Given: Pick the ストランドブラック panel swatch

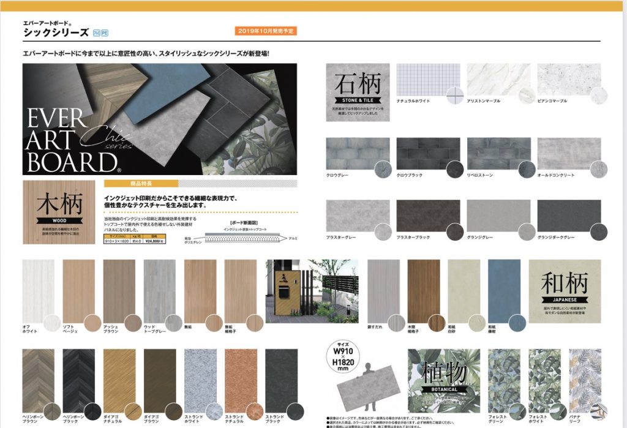Looking at the screenshot, I should point(281,381).
